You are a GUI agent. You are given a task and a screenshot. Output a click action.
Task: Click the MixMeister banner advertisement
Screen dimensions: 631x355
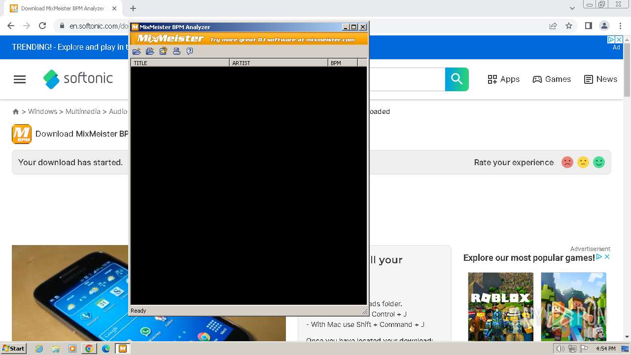click(x=249, y=38)
